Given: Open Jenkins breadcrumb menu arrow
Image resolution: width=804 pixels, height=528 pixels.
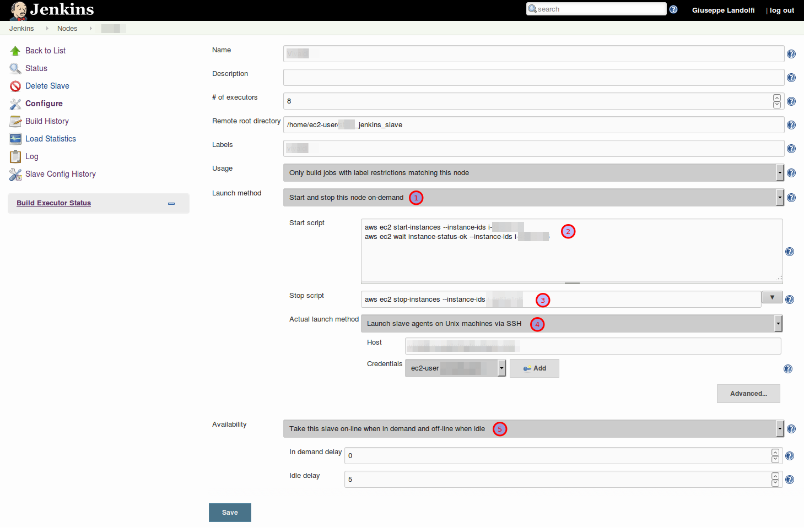Looking at the screenshot, I should click(47, 28).
